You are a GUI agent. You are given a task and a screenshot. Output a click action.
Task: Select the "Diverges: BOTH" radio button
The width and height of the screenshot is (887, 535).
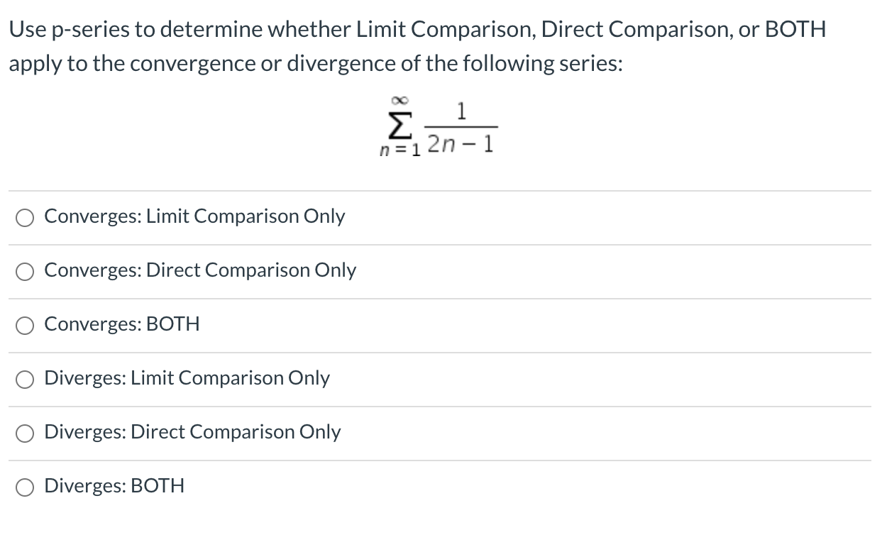[x=25, y=487]
